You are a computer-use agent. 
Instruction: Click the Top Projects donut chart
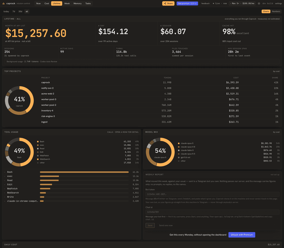coord(19,101)
